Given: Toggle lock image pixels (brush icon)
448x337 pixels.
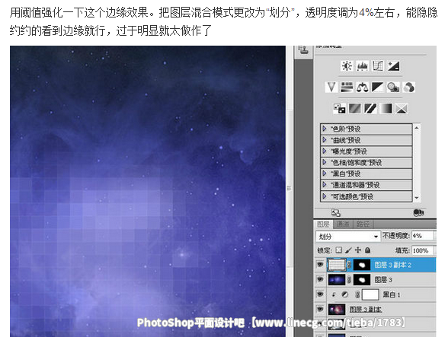Looking at the screenshot, I should pyautogui.click(x=348, y=250).
